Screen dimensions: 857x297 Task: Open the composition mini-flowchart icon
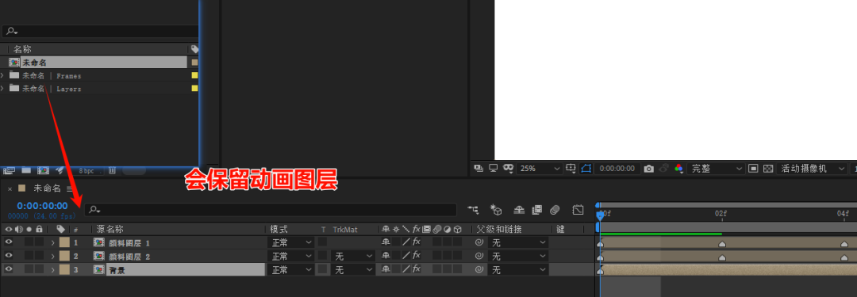pyautogui.click(x=473, y=210)
